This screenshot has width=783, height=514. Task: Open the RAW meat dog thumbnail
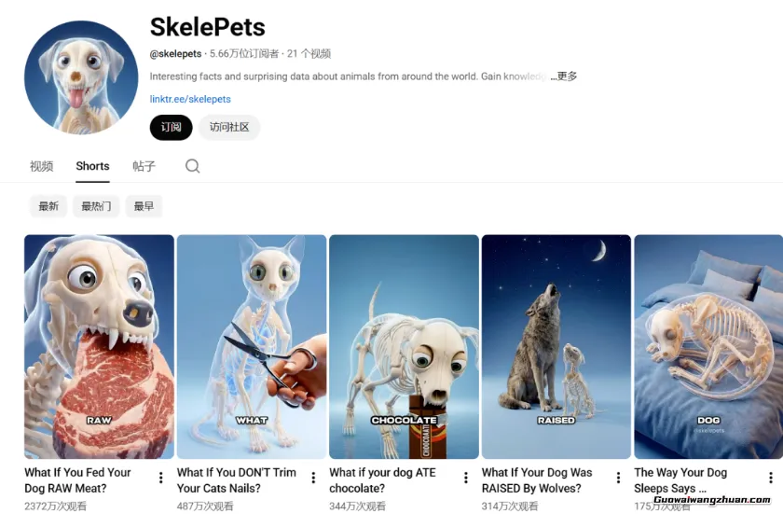pos(99,347)
